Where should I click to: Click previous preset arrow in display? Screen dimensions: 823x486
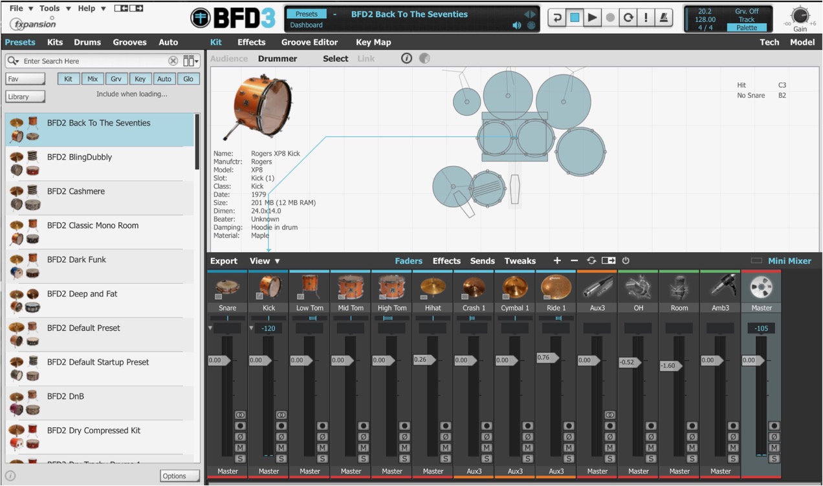pos(527,14)
